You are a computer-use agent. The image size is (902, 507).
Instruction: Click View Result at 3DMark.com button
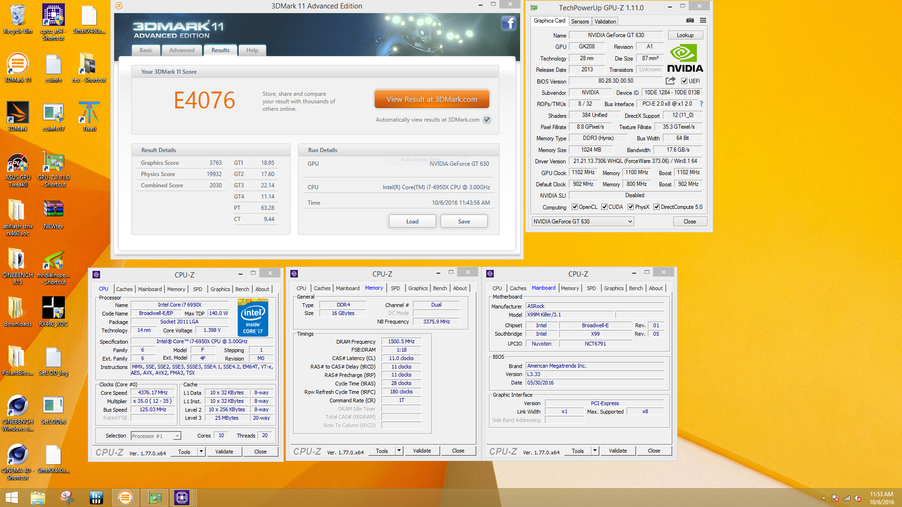pos(432,99)
